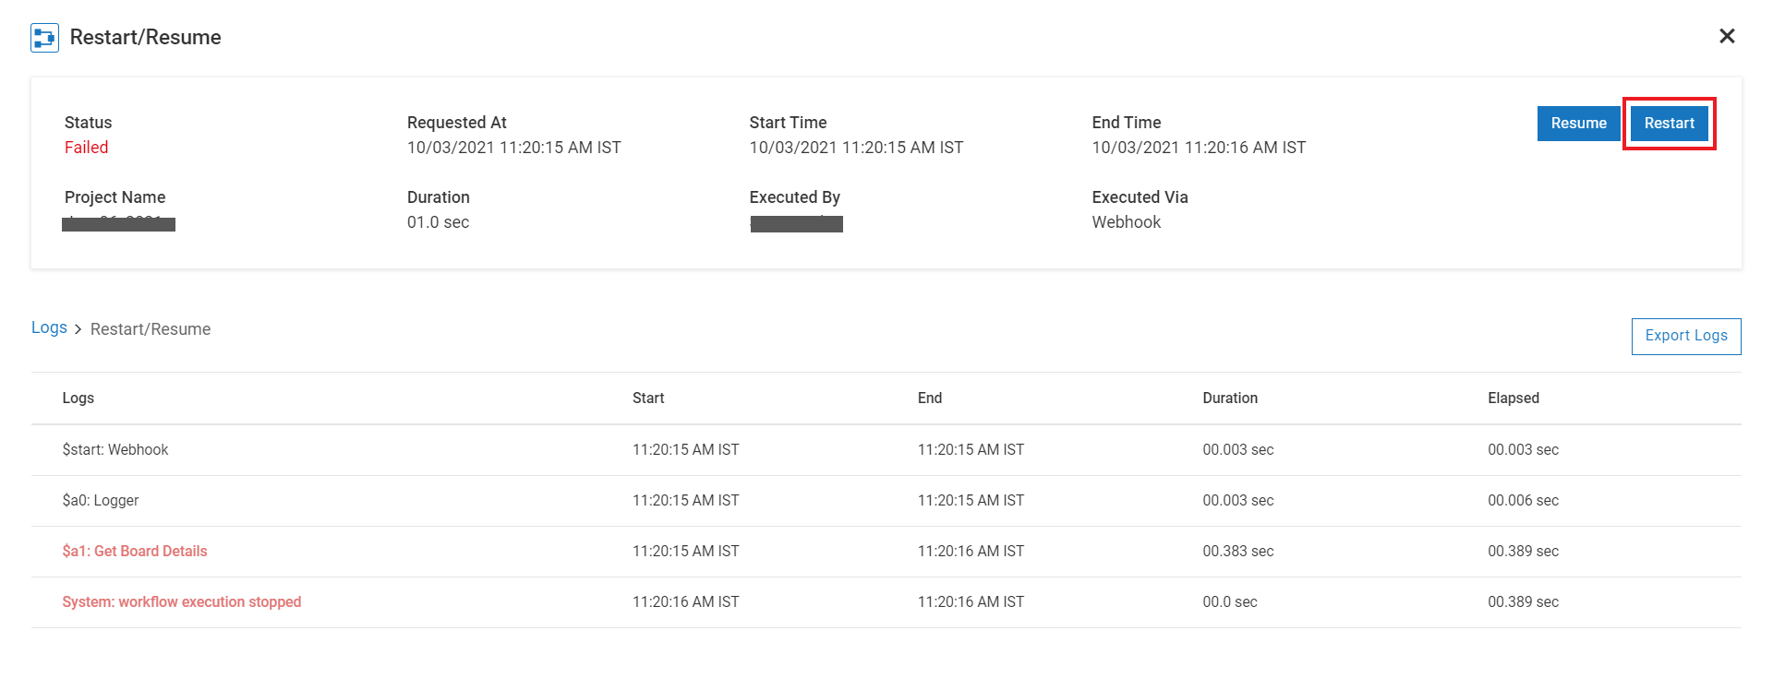The width and height of the screenshot is (1773, 678).
Task: Select the $start: Webhook log row
Action: (886, 450)
